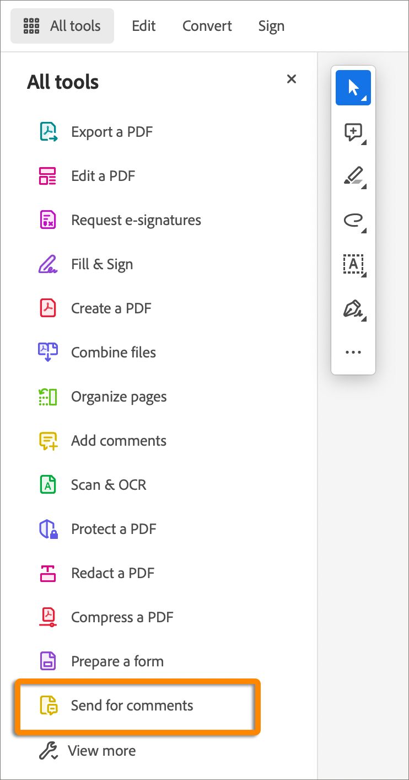Open the Request e-signatures tool
409x780 pixels.
click(x=136, y=220)
